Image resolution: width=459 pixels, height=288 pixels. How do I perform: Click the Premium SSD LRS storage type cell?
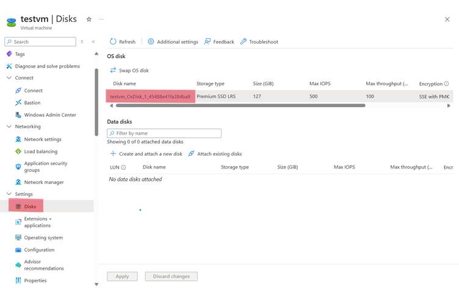216,96
